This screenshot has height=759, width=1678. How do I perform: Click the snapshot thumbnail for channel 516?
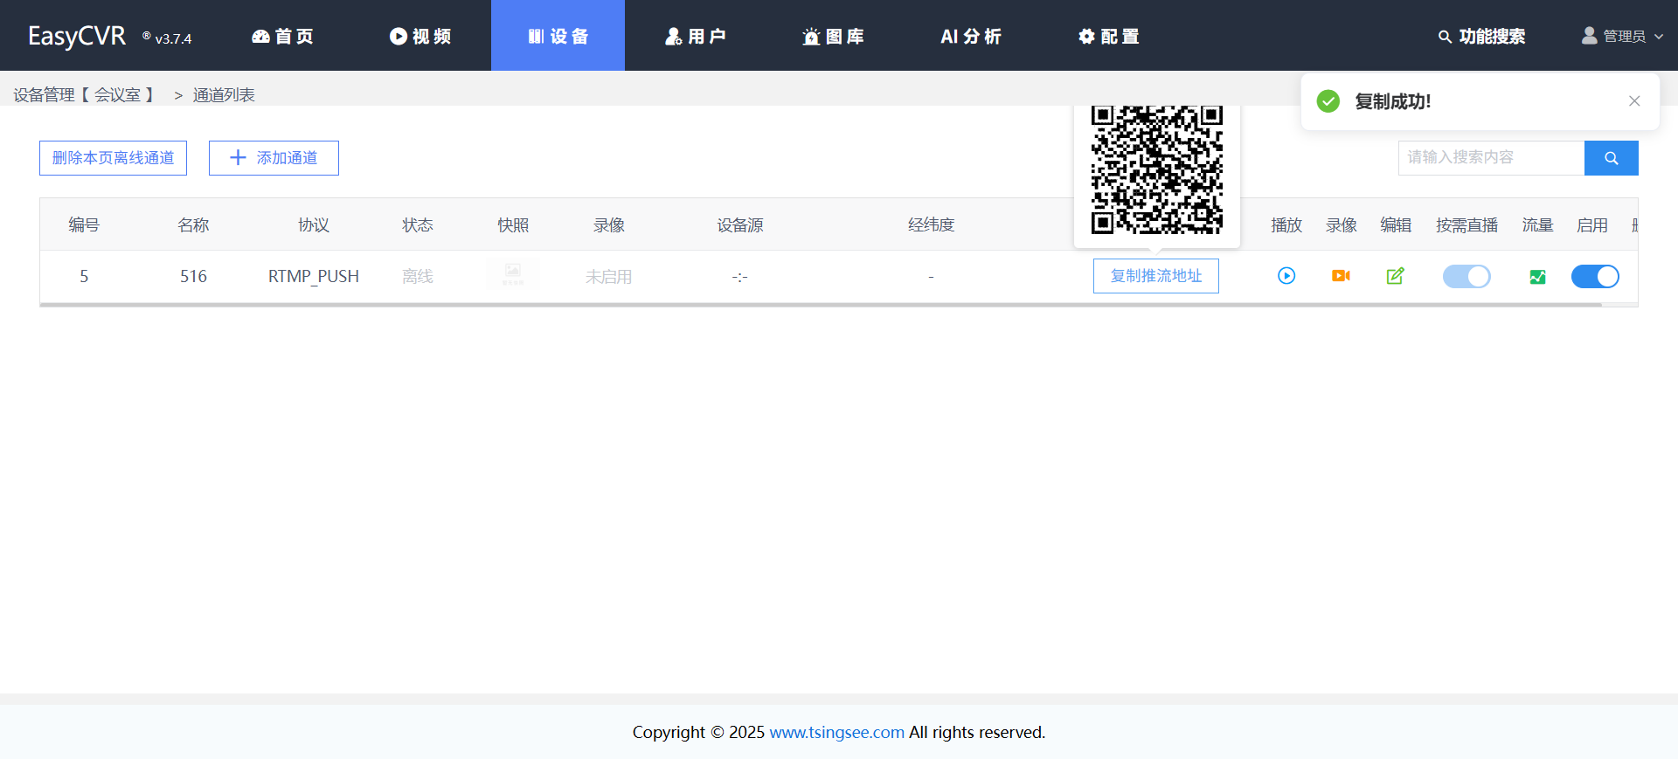coord(513,274)
